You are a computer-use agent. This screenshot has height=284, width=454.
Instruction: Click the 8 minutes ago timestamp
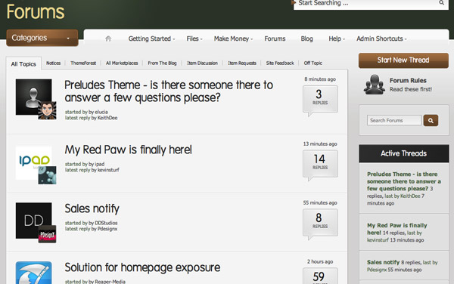[x=320, y=79]
